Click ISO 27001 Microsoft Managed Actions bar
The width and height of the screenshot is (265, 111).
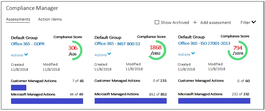[x=214, y=101]
